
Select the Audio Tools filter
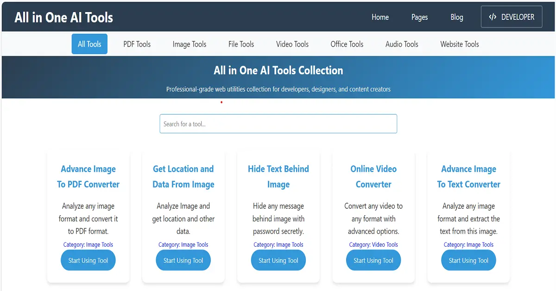pyautogui.click(x=401, y=44)
